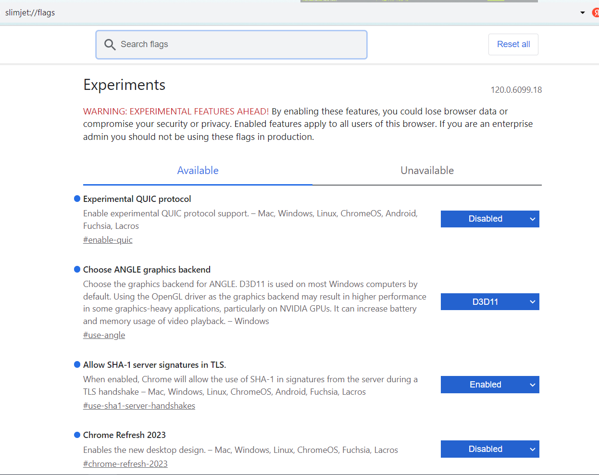This screenshot has height=475, width=599.
Task: Click the #use-sha1-server-handshakes link
Action: coord(139,406)
